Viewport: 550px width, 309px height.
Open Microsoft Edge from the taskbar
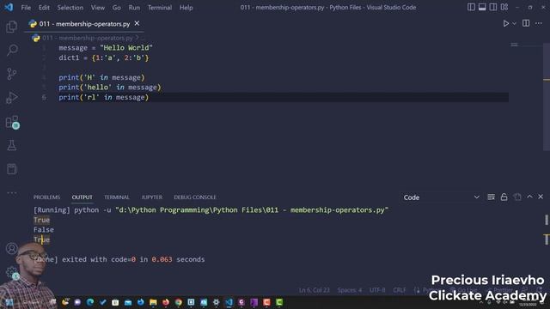(90, 302)
